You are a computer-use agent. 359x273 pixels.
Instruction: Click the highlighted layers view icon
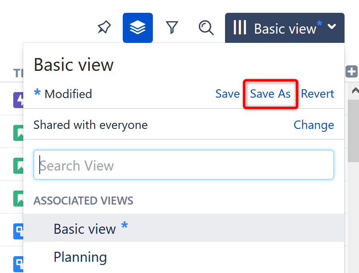coord(138,28)
